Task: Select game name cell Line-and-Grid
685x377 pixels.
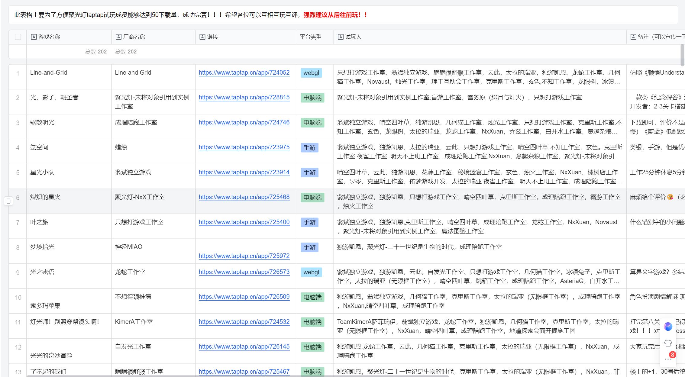Action: point(69,77)
